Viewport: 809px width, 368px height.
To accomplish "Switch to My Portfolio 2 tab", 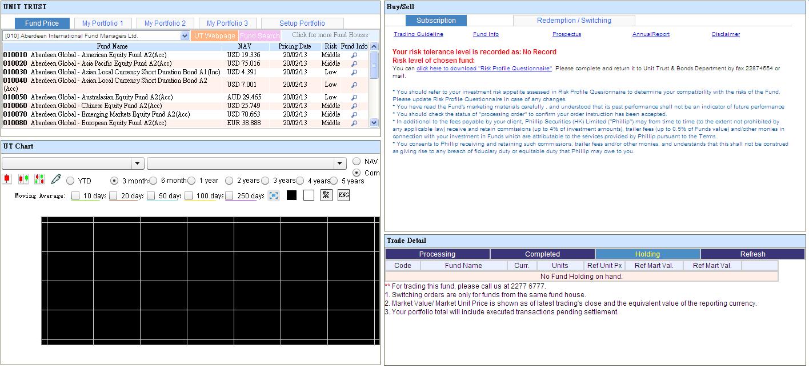I will pyautogui.click(x=165, y=23).
